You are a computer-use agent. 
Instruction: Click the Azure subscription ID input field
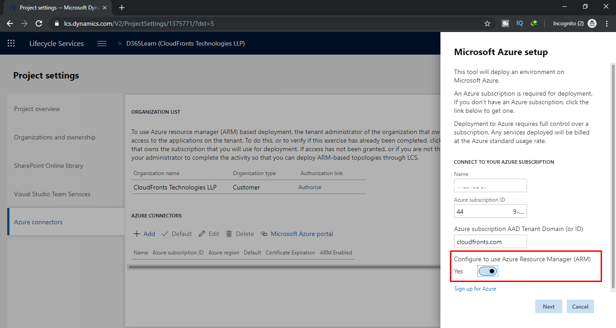tap(491, 211)
